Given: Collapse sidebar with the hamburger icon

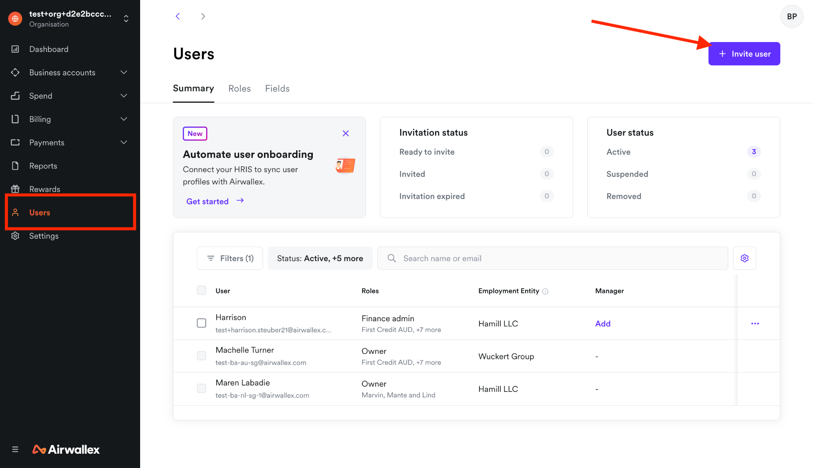Looking at the screenshot, I should pos(15,449).
